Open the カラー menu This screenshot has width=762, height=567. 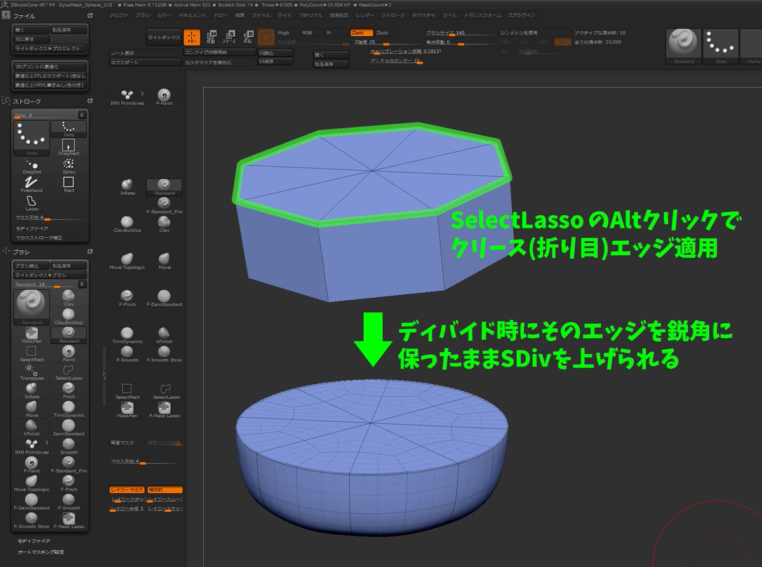[164, 15]
